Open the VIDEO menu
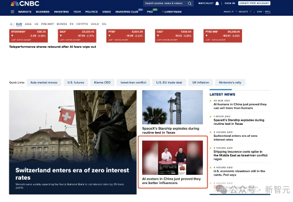The width and height of the screenshot is (293, 202). tap(106, 12)
